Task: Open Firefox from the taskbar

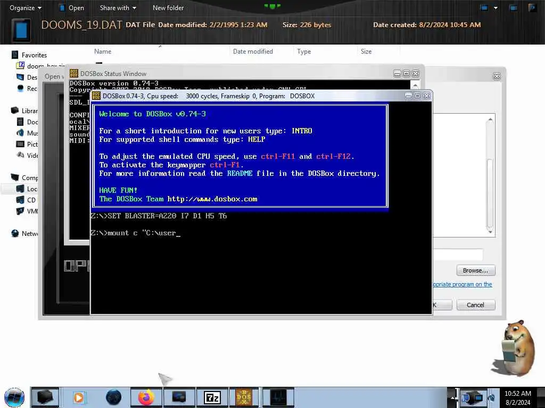Action: (146, 397)
